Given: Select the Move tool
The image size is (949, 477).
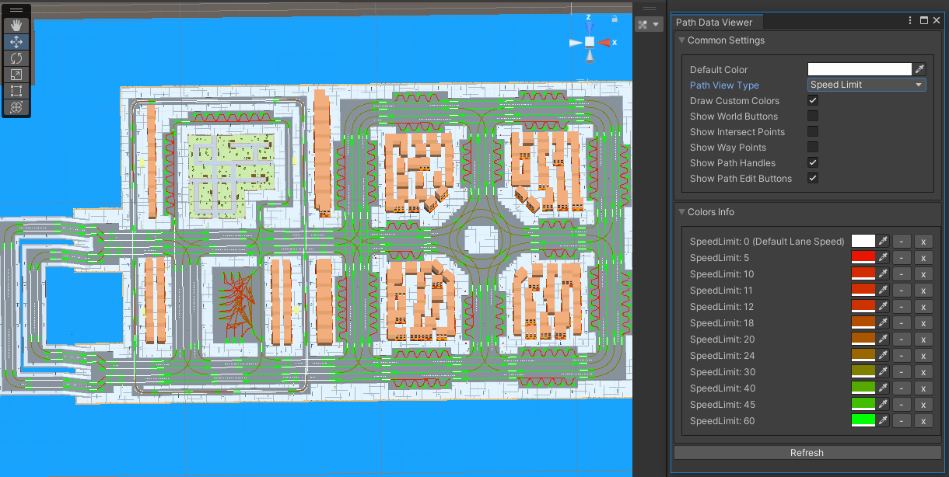Looking at the screenshot, I should [16, 42].
